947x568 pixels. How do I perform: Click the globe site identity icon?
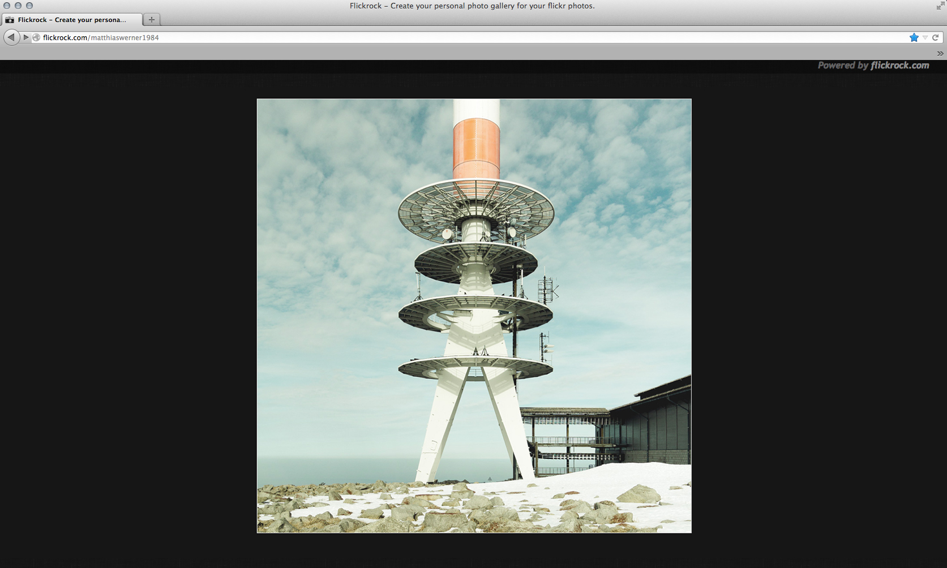coord(36,37)
